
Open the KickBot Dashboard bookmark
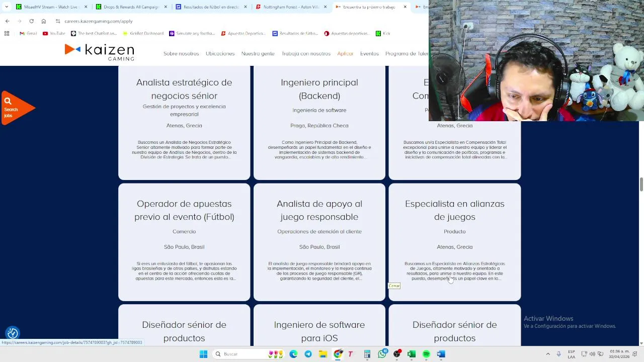[x=143, y=33]
